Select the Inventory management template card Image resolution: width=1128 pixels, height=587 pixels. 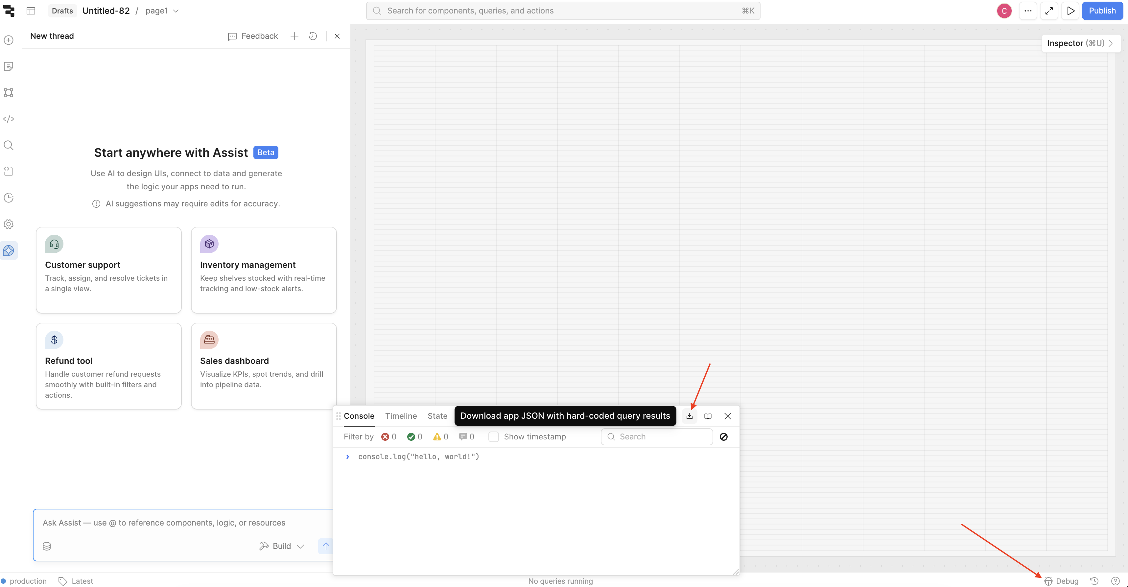click(264, 270)
